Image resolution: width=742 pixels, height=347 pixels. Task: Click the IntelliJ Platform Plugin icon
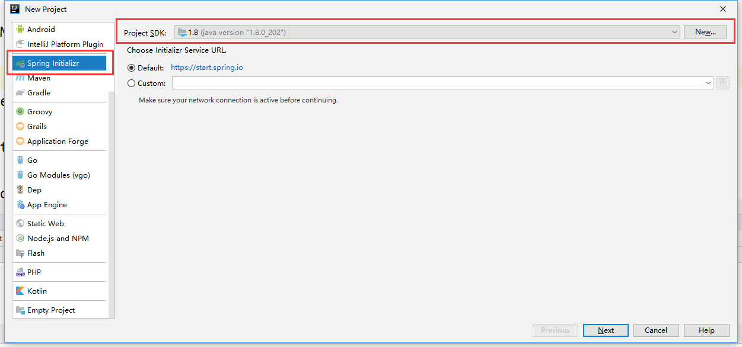[x=20, y=44]
